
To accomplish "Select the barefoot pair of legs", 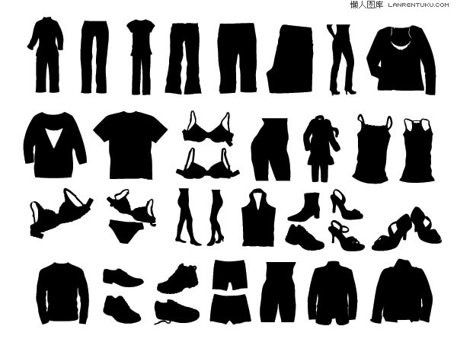I will 187,217.
